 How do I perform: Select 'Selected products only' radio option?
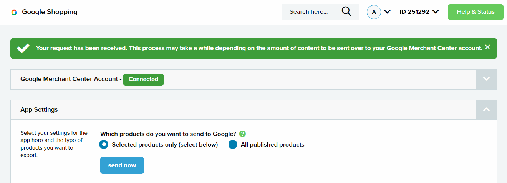104,144
